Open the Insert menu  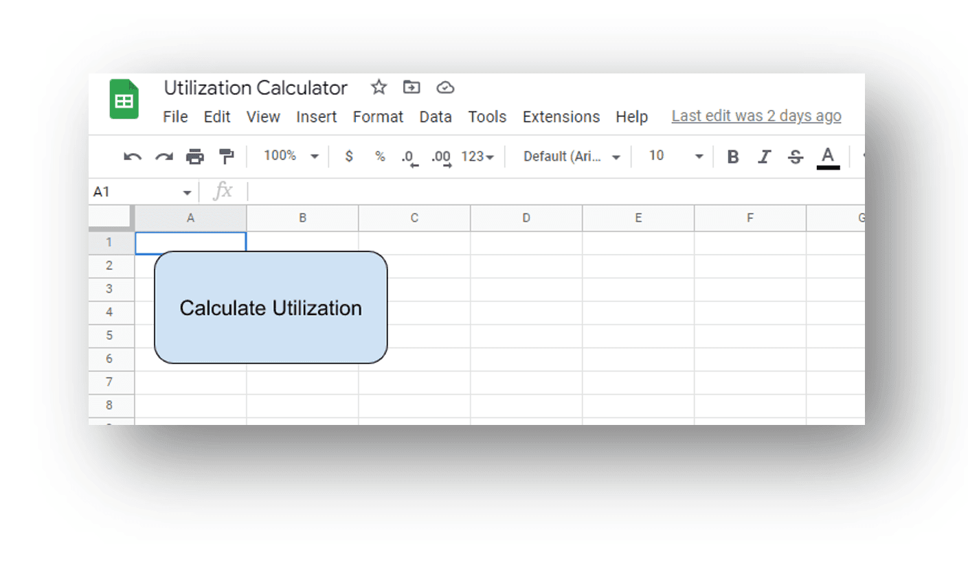317,117
